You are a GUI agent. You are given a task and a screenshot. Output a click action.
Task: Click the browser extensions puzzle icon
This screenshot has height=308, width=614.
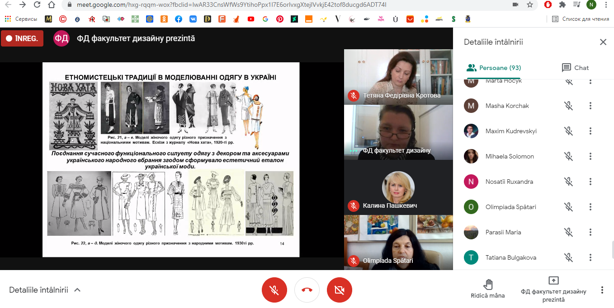[562, 5]
